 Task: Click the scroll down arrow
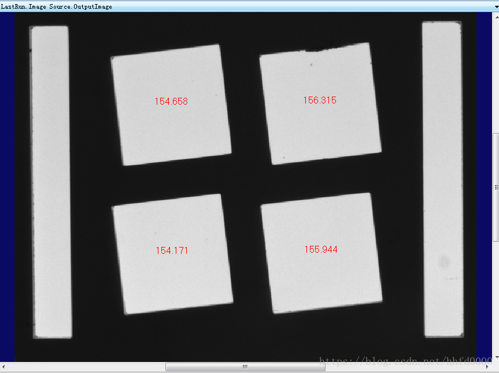click(x=497, y=358)
